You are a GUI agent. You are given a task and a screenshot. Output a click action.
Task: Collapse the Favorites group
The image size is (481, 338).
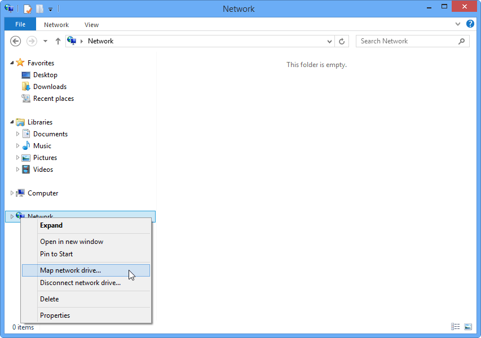click(12, 63)
